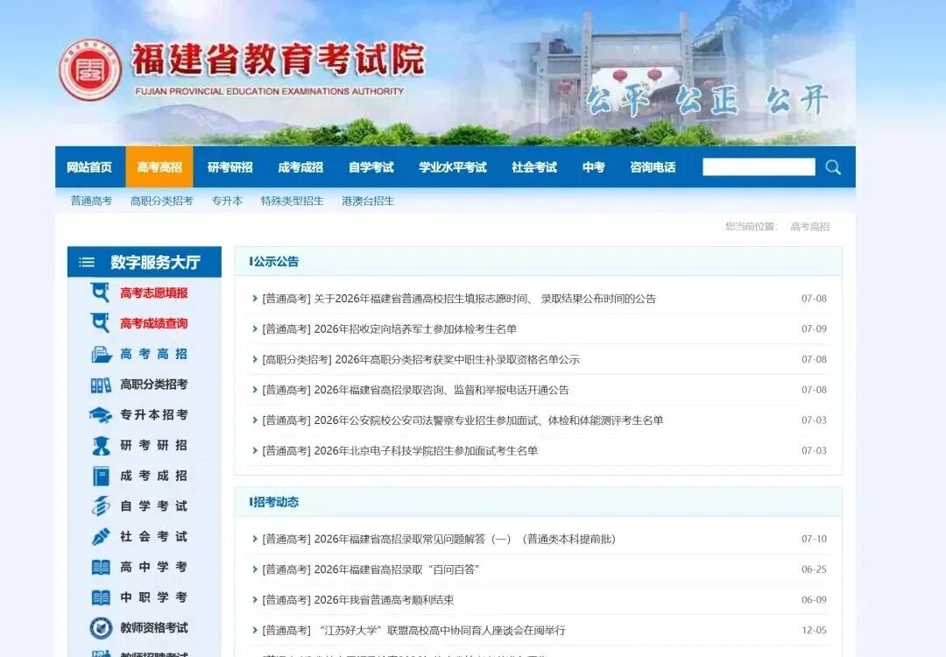Click the 07-10 date of 常见问题解答 item

814,540
